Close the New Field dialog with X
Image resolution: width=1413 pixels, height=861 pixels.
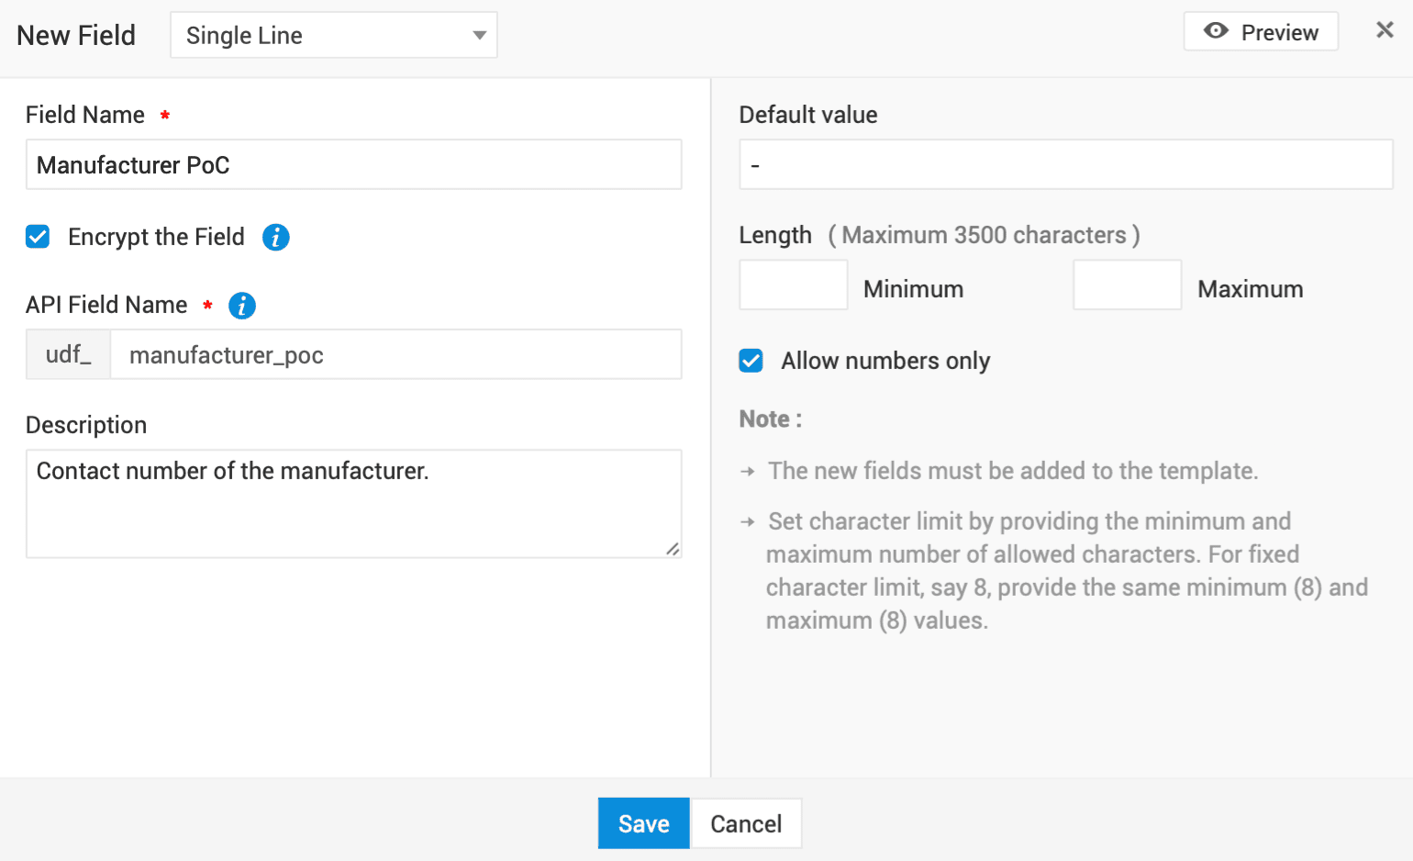1385,30
